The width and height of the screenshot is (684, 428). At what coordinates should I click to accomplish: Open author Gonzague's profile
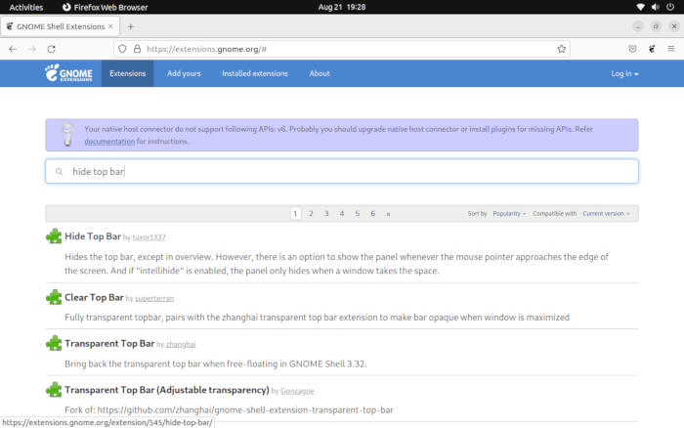297,391
